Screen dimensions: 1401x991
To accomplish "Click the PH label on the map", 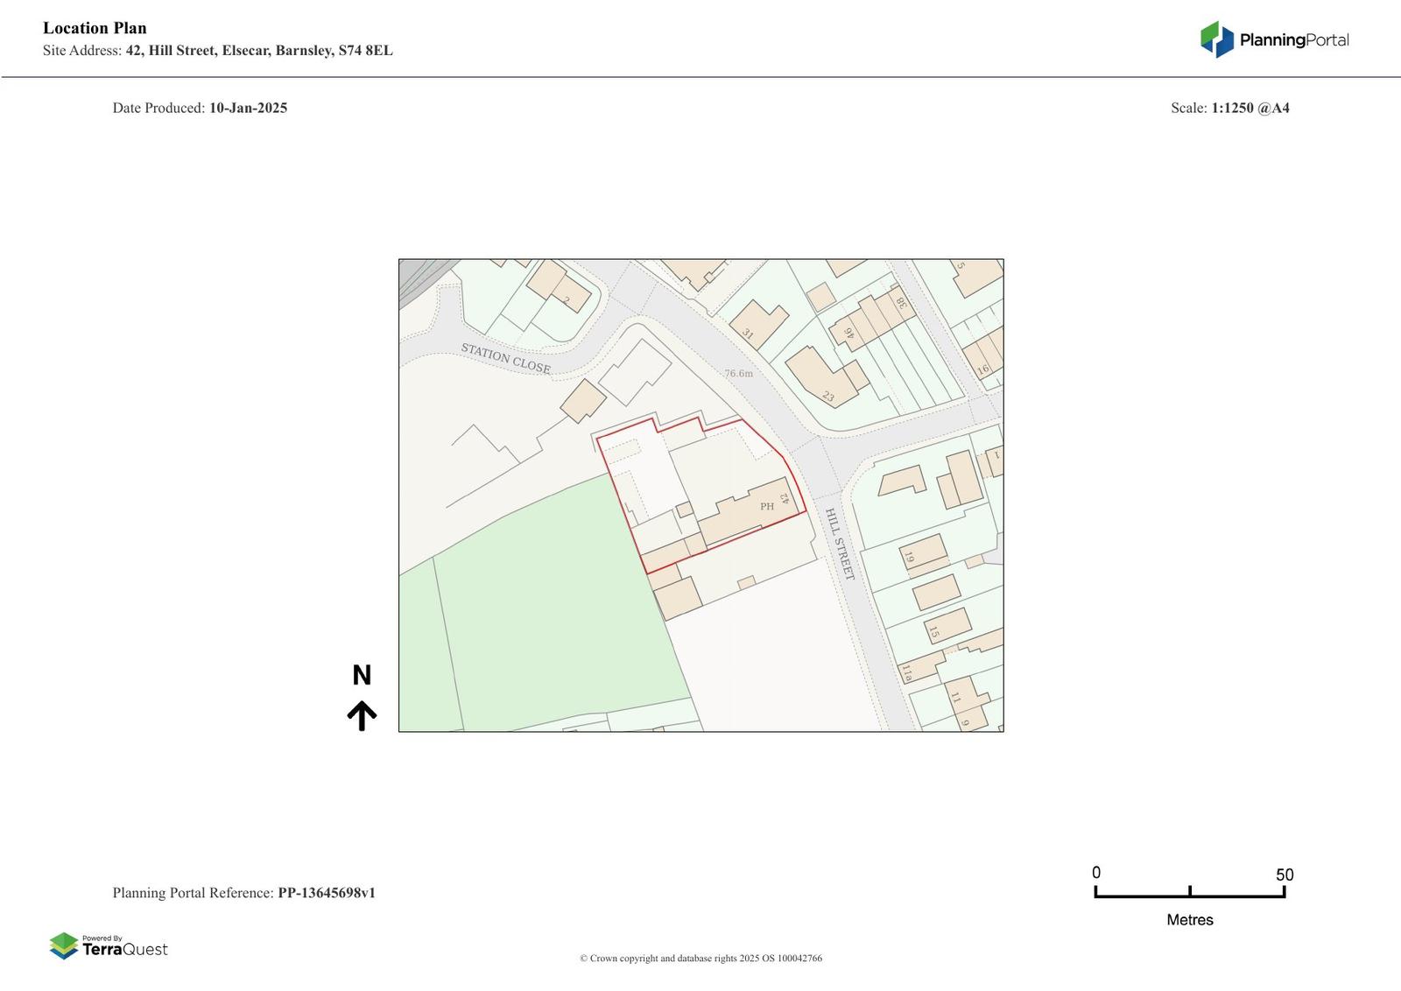I will (767, 506).
